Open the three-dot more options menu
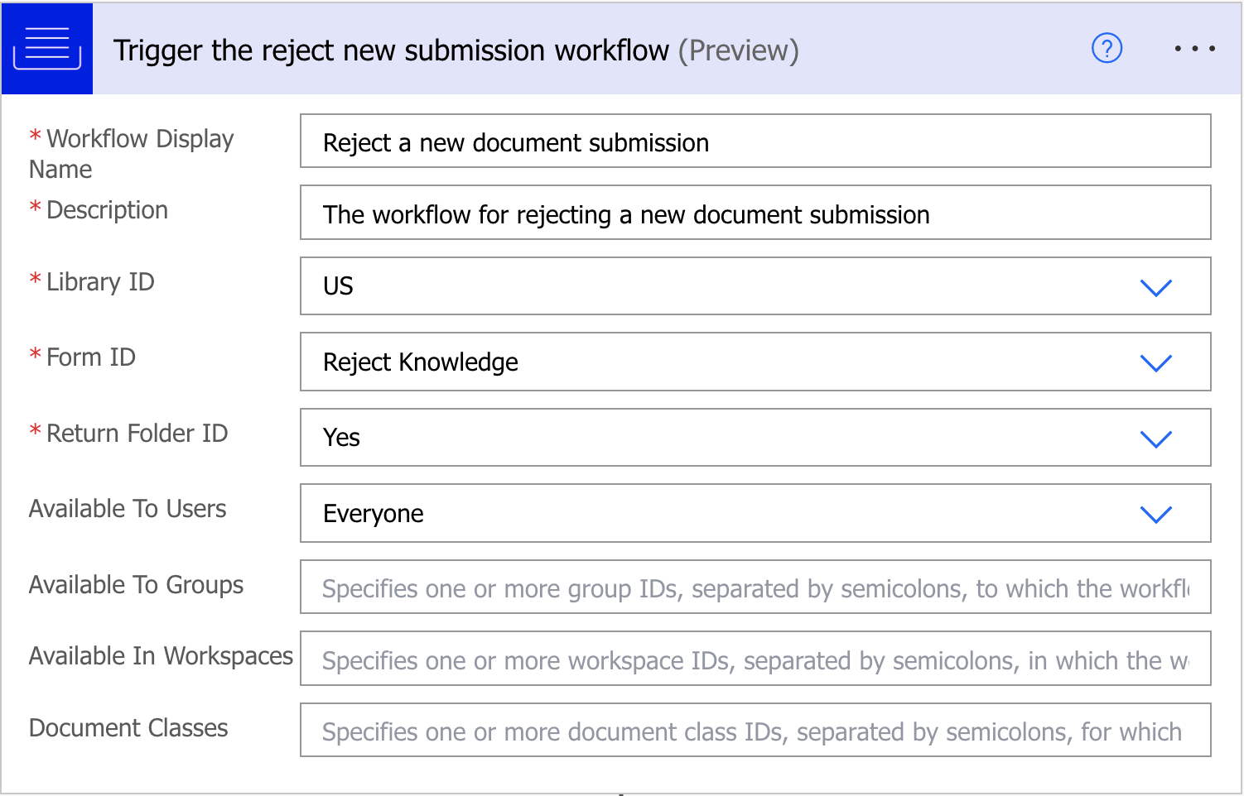The image size is (1244, 796). tap(1194, 49)
